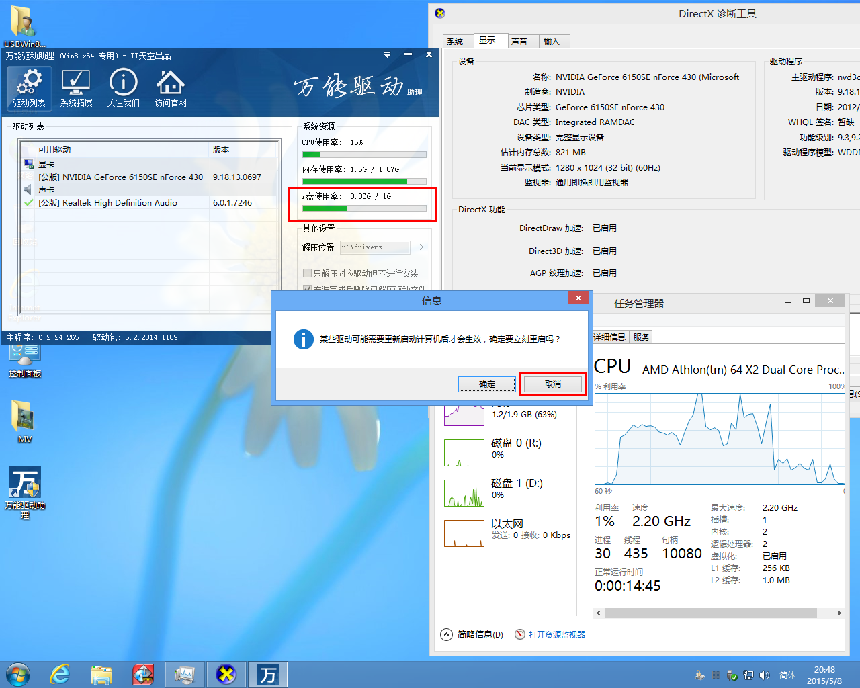
Task: Click the CPU usage graph in Task Manager
Action: pos(719,438)
